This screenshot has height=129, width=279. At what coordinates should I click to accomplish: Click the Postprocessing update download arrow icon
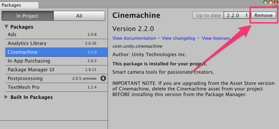click(103, 78)
